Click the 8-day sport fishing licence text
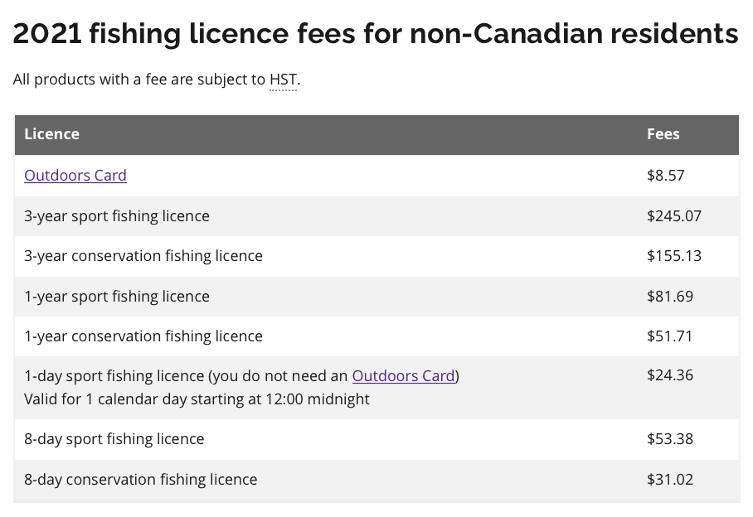 pos(114,439)
